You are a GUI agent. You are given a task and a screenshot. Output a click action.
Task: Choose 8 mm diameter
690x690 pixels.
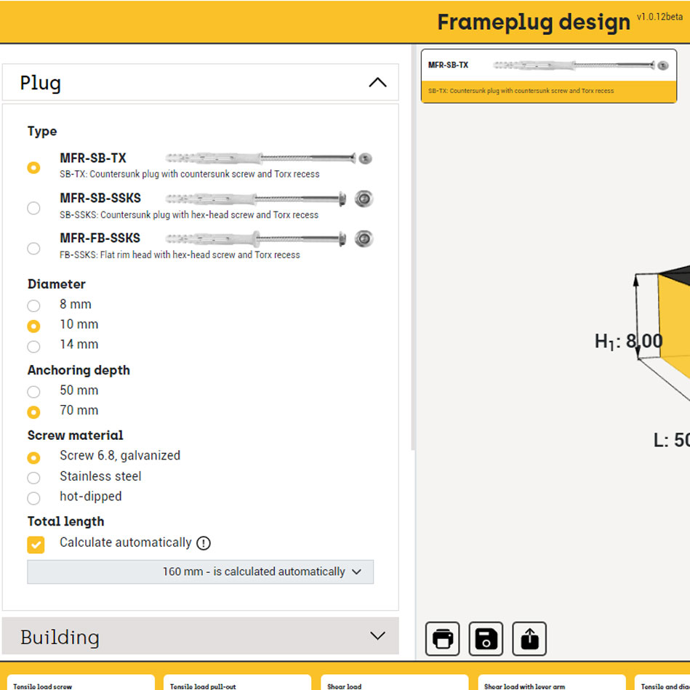coord(33,305)
